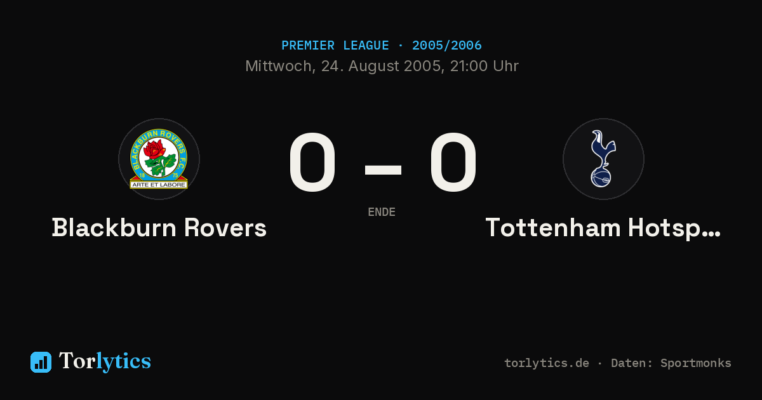The image size is (762, 400).
Task: Click the dash between the scores
Action: (x=383, y=170)
